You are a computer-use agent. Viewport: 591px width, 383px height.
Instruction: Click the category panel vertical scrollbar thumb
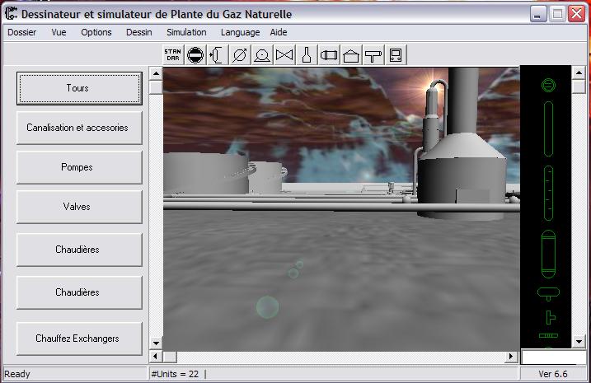pos(156,87)
